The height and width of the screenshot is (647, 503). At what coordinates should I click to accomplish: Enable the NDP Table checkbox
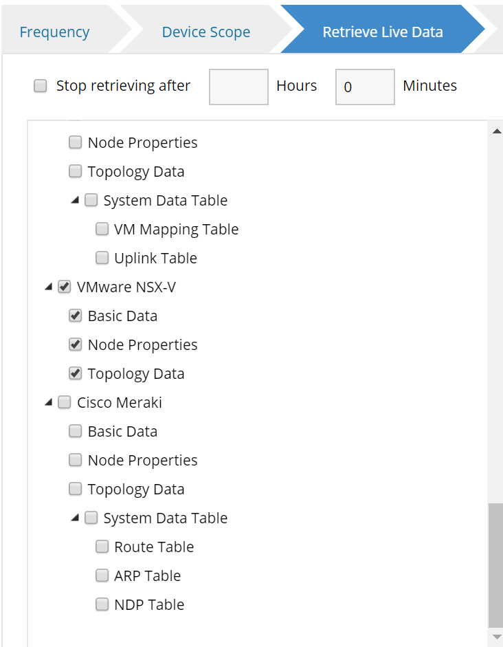(102, 605)
